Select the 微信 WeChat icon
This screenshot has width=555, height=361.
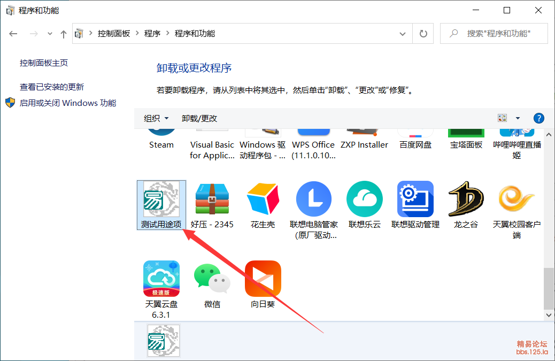212,279
